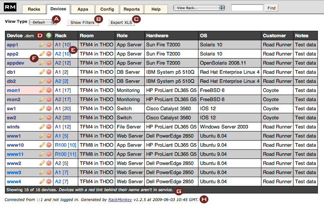Image resolution: width=324 pixels, height=206 pixels.
Task: Sort by the Device column header
Action: (x=15, y=36)
